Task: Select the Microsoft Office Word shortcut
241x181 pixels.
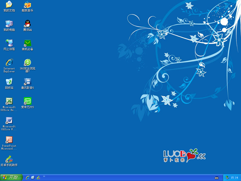Action: click(9, 124)
